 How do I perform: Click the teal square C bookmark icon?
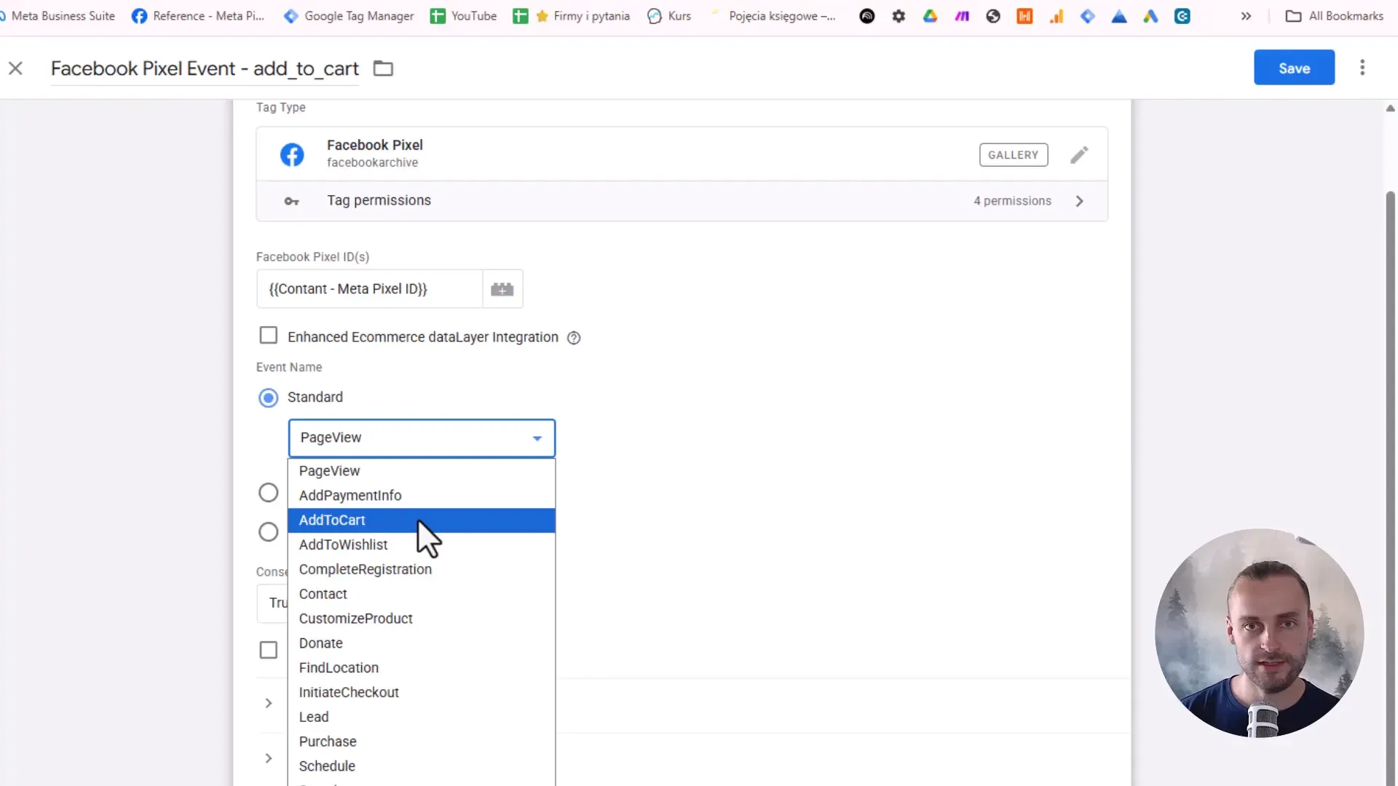tap(1182, 16)
